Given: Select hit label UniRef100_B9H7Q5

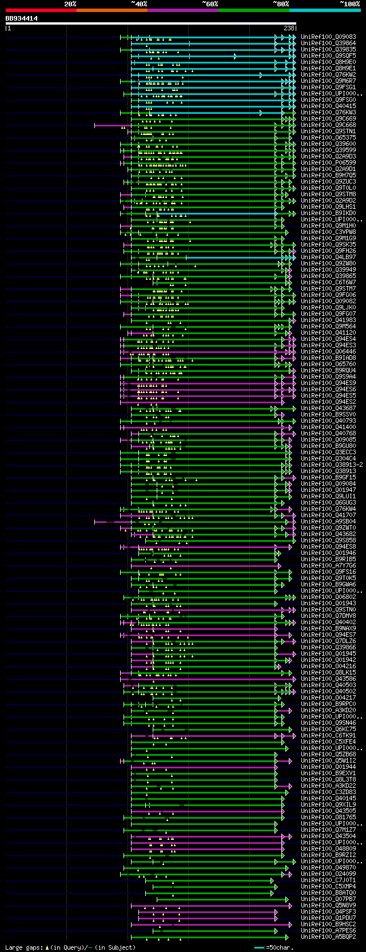Looking at the screenshot, I should (x=328, y=175).
